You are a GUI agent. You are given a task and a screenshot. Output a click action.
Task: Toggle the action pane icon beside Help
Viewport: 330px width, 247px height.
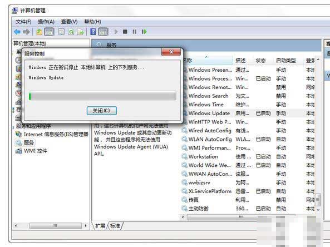click(103, 32)
